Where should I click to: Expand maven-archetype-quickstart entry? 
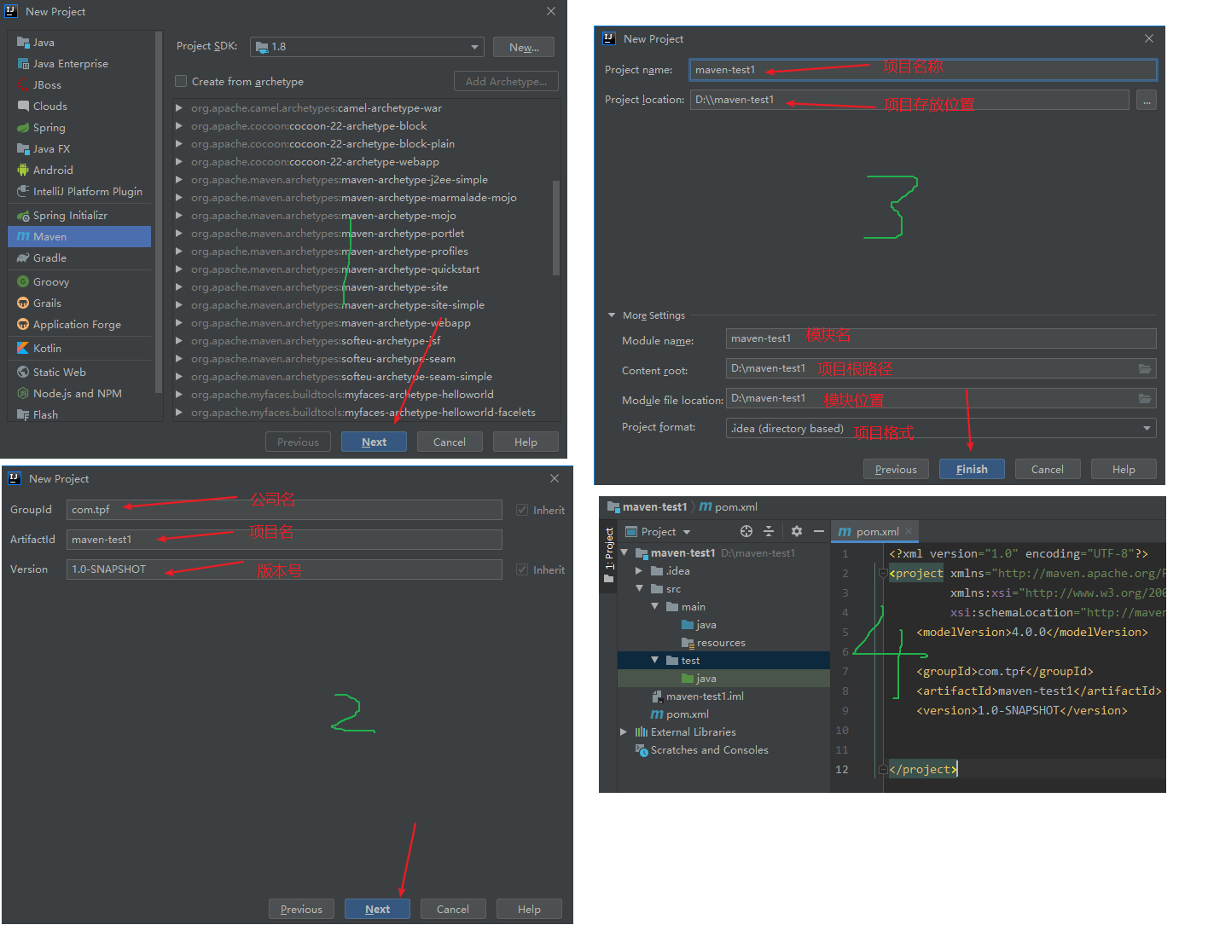pos(179,269)
